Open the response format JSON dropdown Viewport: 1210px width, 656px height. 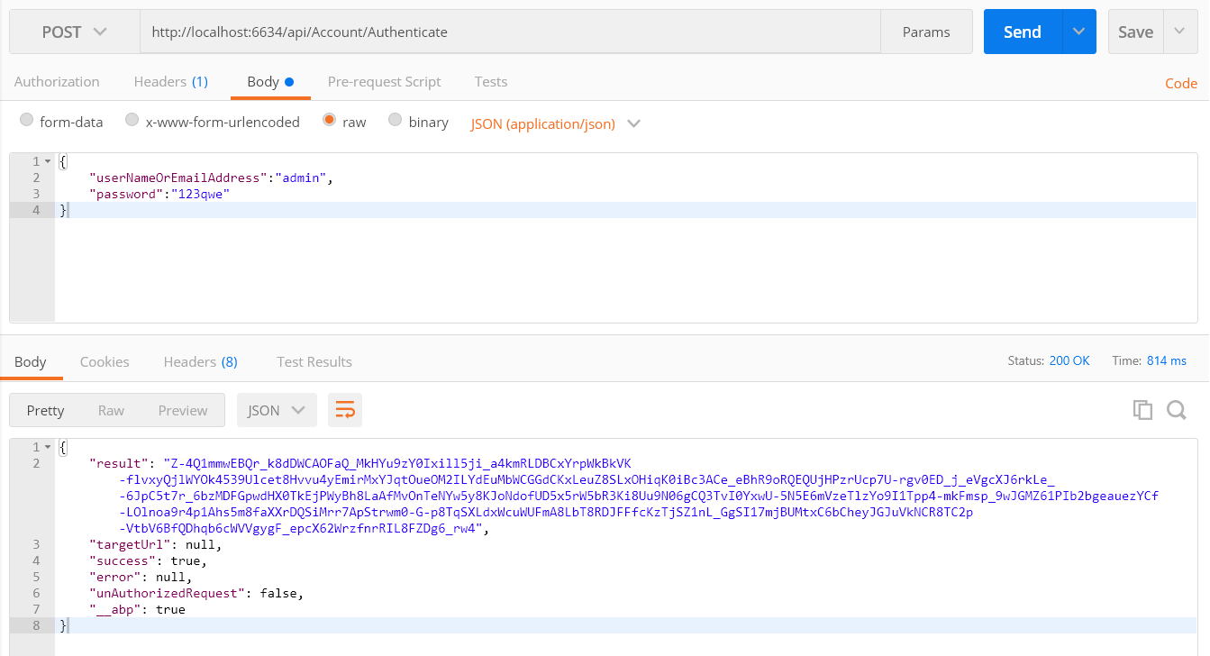[x=277, y=410]
